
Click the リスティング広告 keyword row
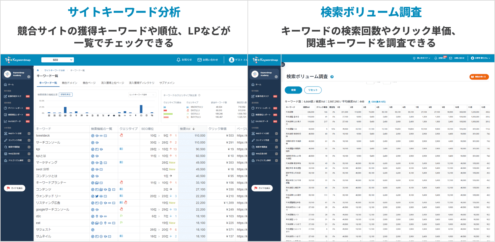coord(141,203)
